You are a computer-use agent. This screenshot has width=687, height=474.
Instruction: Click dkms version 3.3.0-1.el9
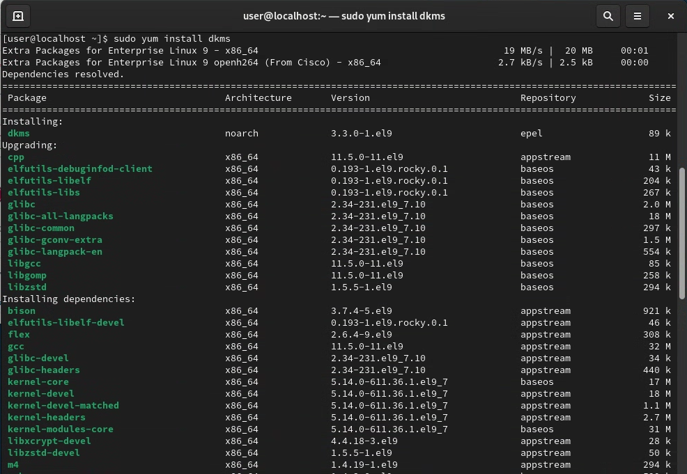(362, 133)
